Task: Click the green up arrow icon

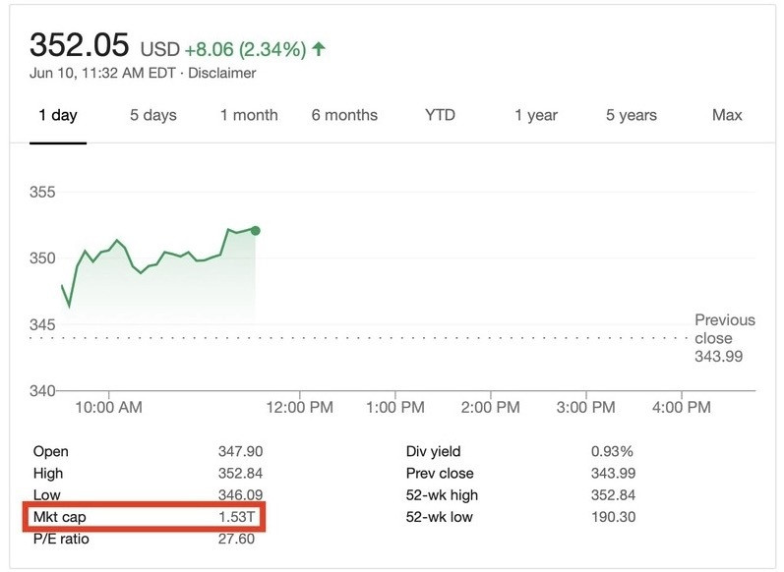Action: 319,49
